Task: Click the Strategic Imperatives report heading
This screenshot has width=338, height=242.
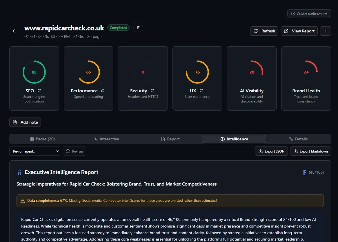Action: click(x=117, y=184)
